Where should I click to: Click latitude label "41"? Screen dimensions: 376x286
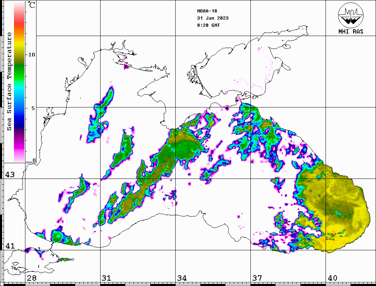coord(10,246)
